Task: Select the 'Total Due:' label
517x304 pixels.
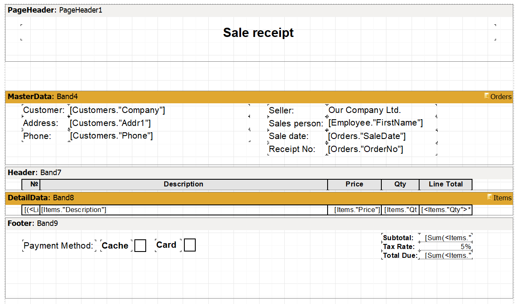Action: [x=400, y=255]
